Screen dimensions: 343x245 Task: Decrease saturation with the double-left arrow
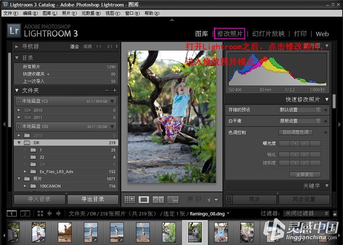click(284, 163)
